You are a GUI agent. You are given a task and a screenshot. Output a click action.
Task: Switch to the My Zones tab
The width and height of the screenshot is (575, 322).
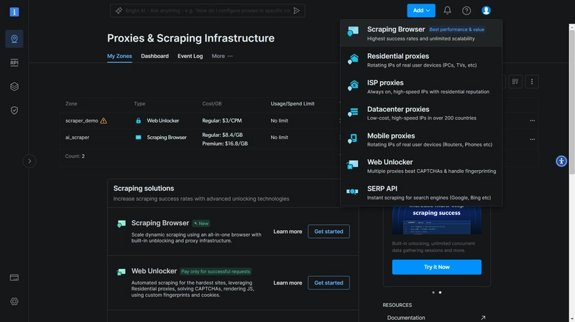coord(119,56)
